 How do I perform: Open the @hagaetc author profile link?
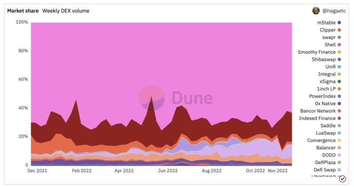pyautogui.click(x=334, y=11)
